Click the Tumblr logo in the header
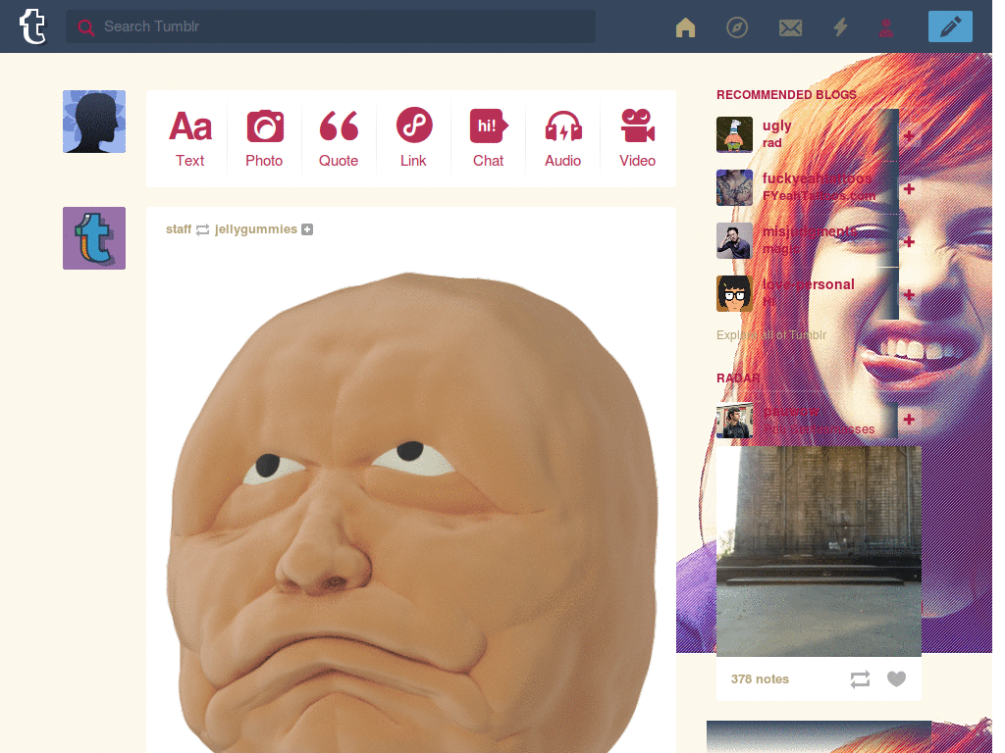Screen dimensions: 1005x753 pyautogui.click(x=32, y=26)
